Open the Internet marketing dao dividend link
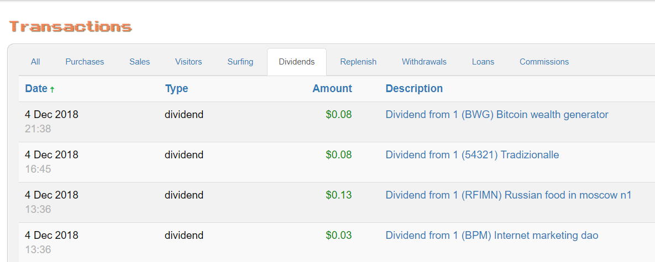 (x=492, y=236)
